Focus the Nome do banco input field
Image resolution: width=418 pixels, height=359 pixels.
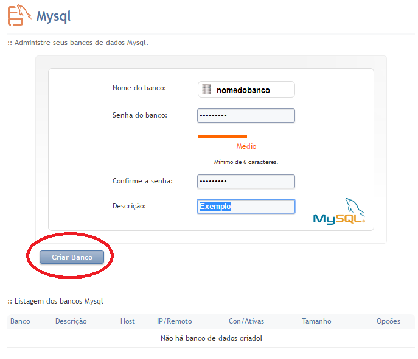click(252, 90)
